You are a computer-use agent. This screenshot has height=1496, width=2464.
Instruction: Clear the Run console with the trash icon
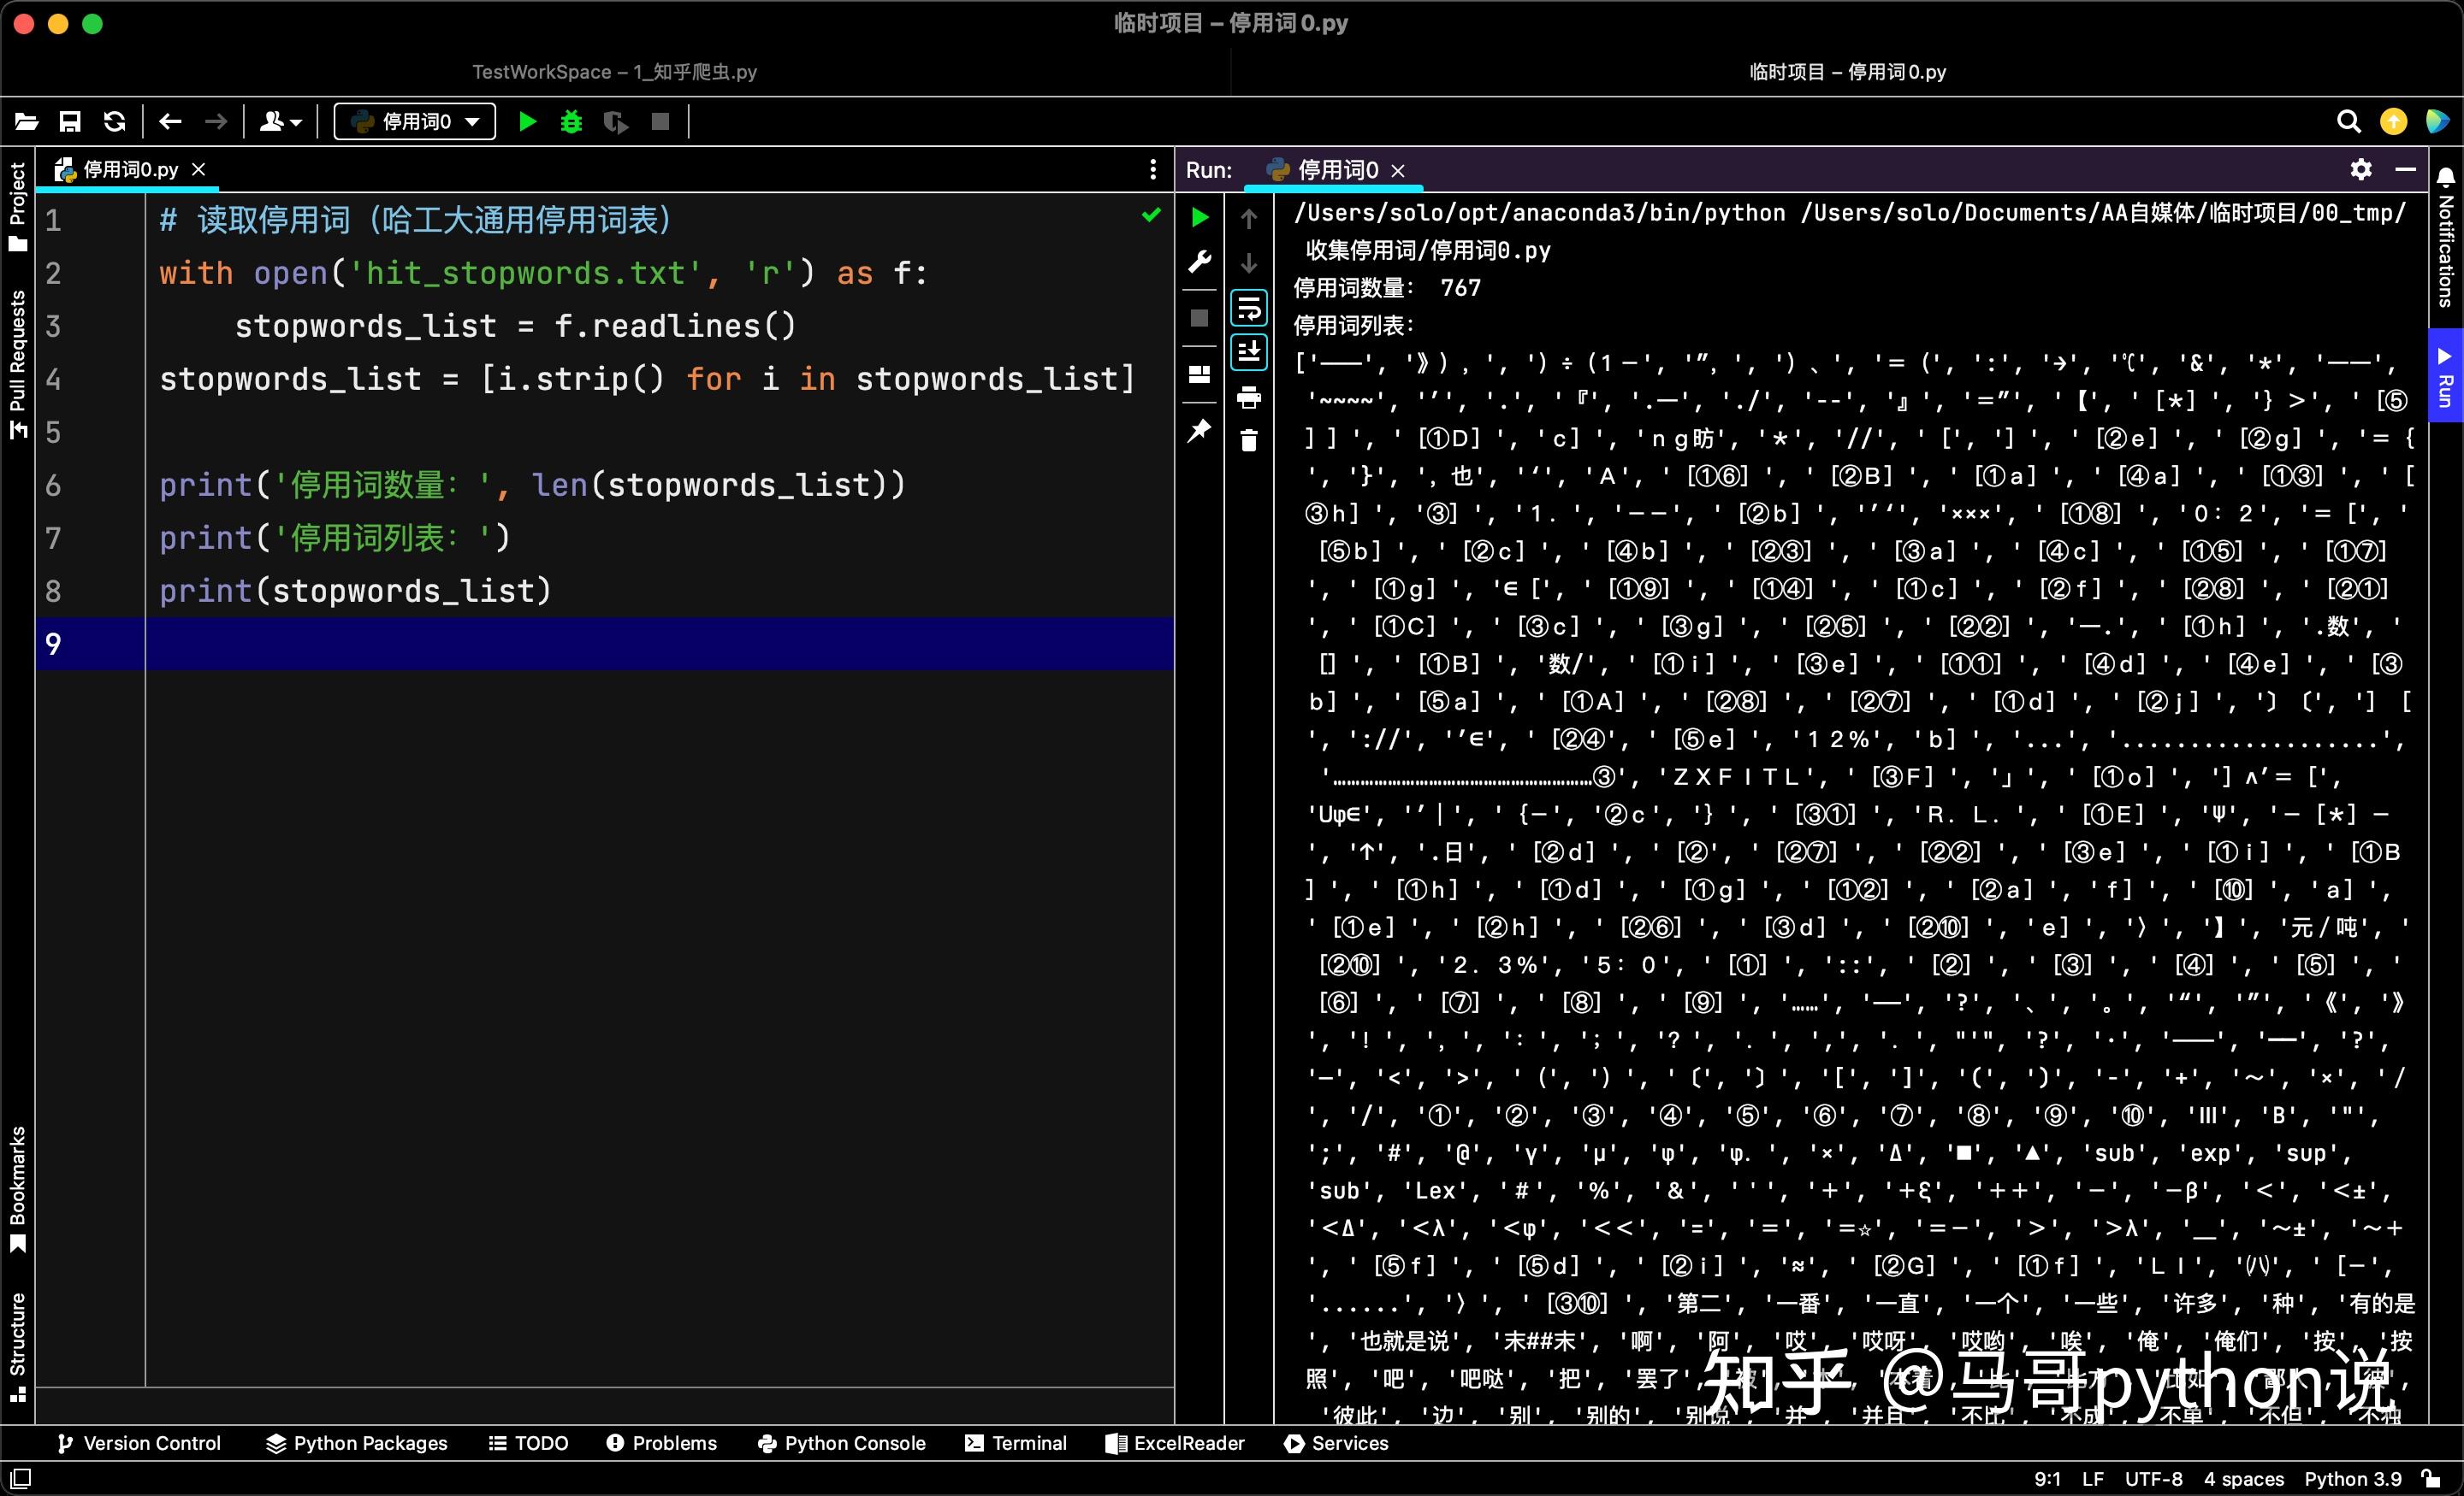click(1249, 439)
